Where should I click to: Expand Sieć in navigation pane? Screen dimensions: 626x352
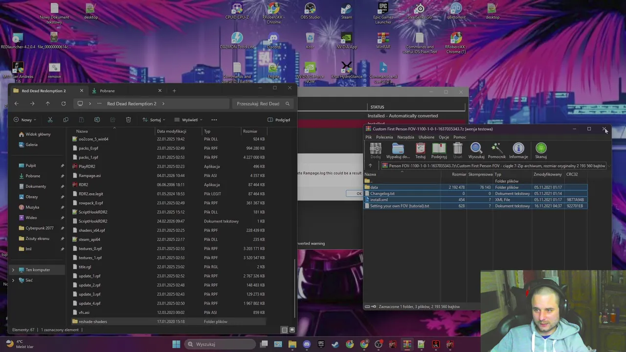click(x=13, y=280)
